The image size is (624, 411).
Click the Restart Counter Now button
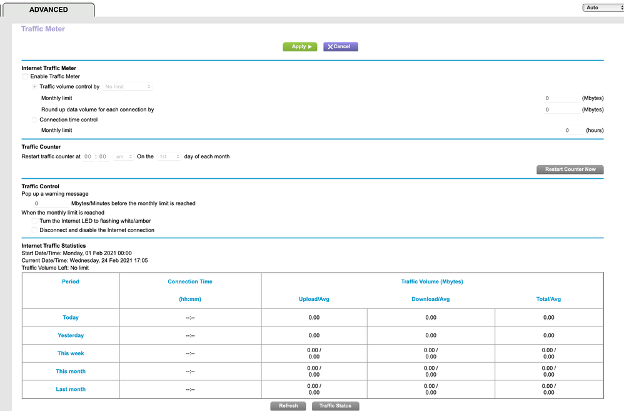(x=569, y=169)
